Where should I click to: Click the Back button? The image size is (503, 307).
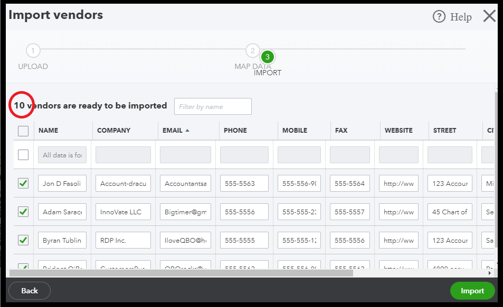click(x=29, y=290)
